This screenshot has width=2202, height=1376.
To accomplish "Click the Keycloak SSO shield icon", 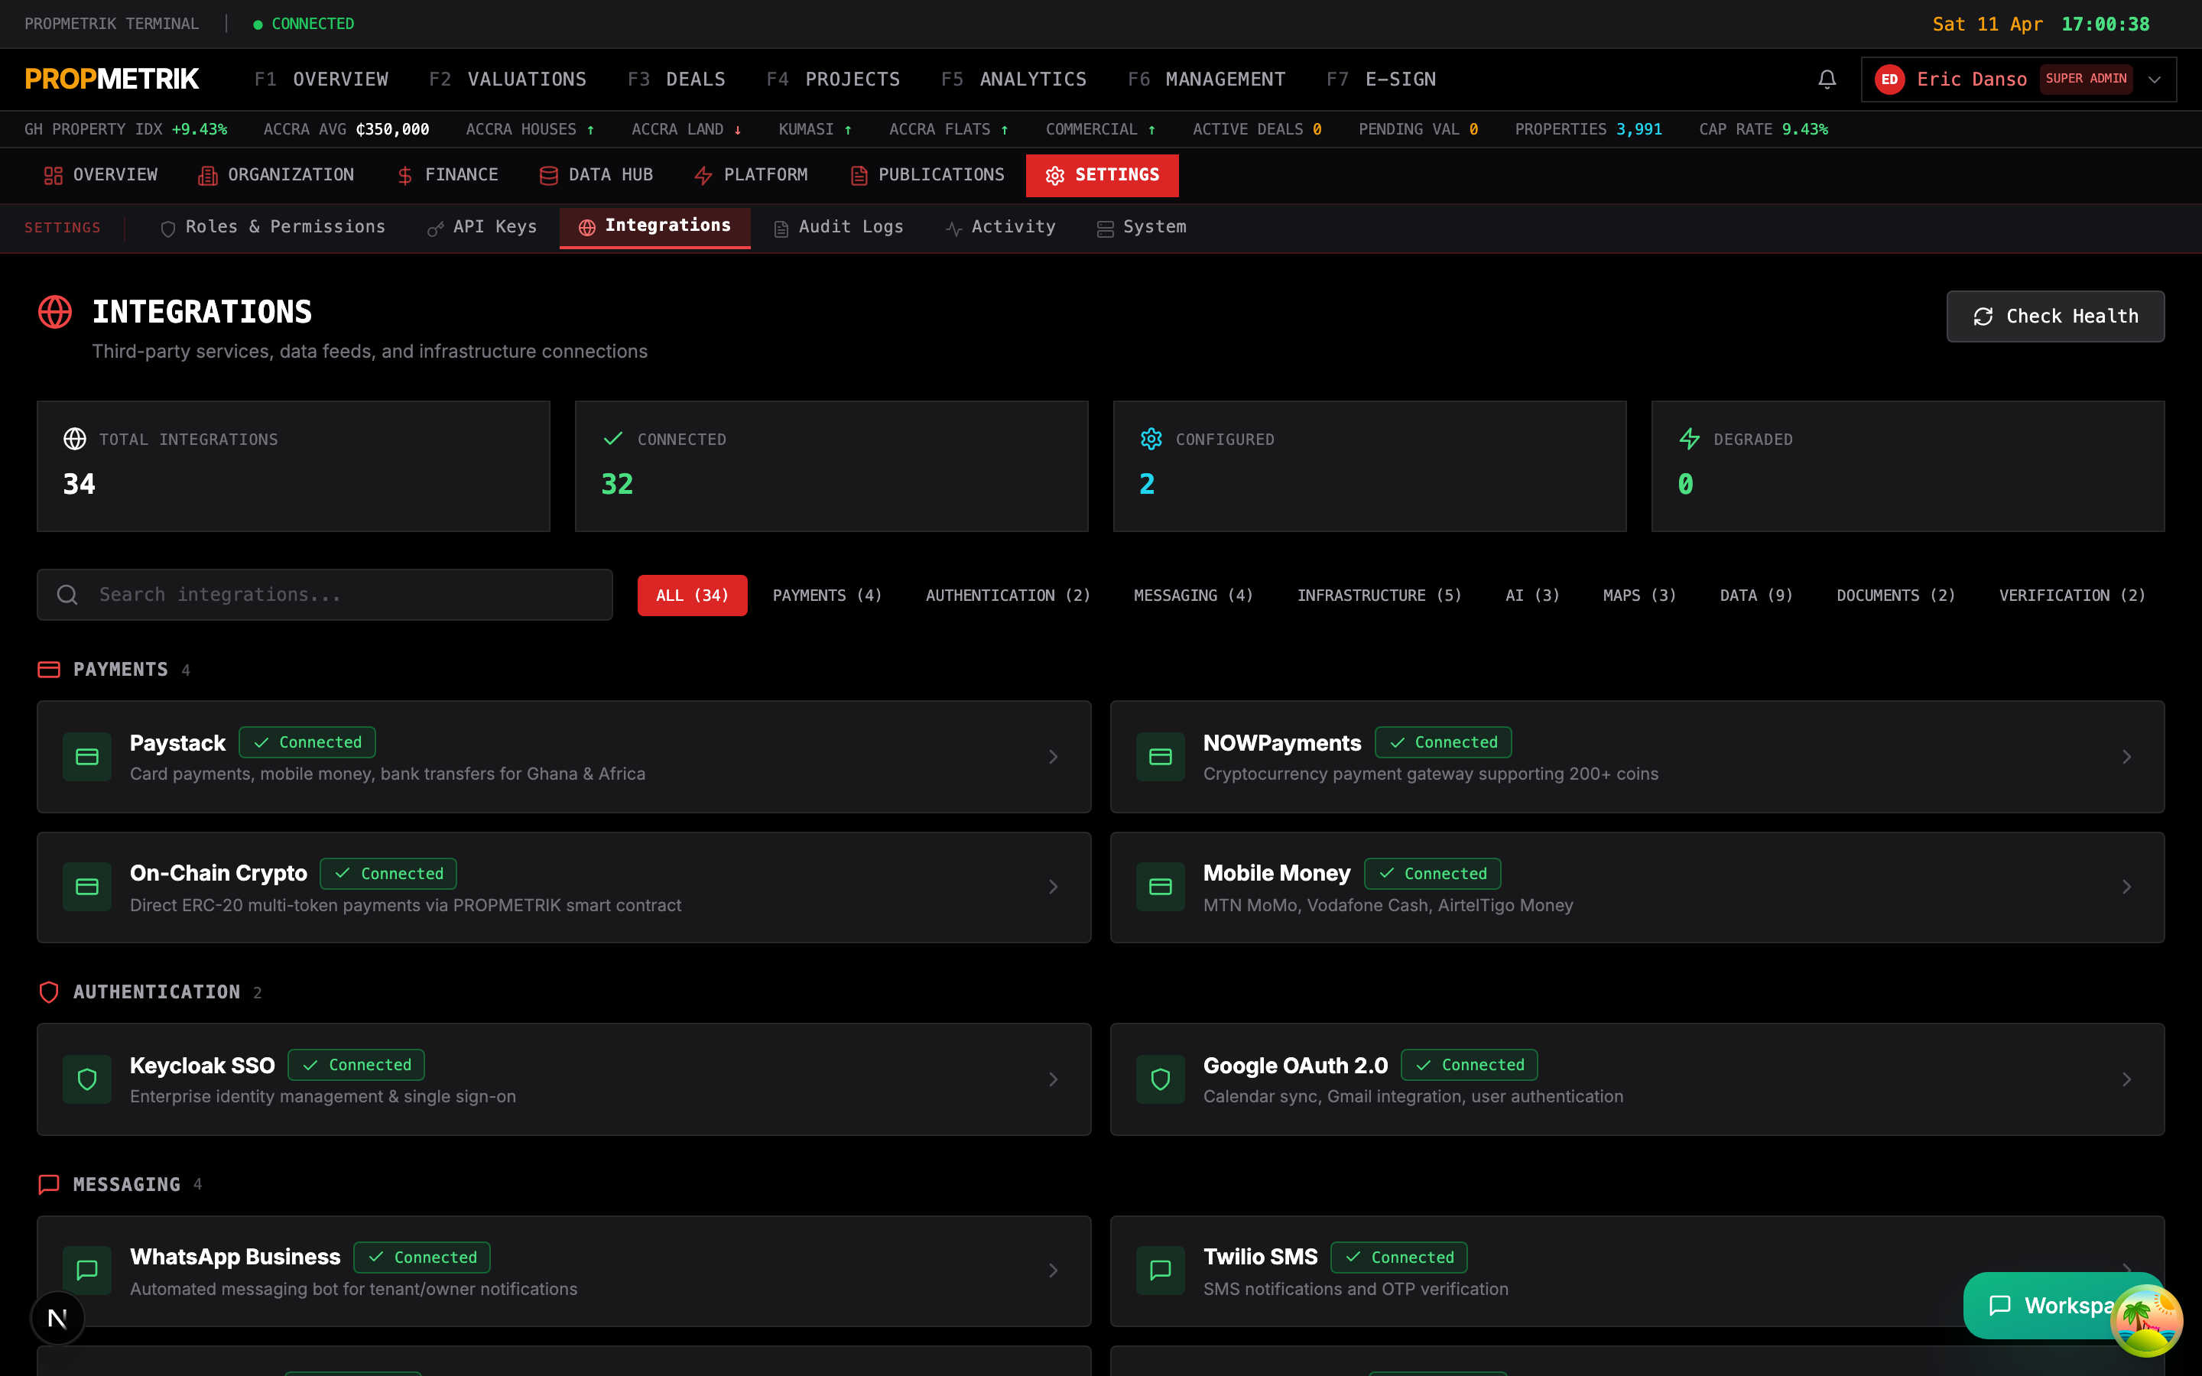I will (x=87, y=1079).
